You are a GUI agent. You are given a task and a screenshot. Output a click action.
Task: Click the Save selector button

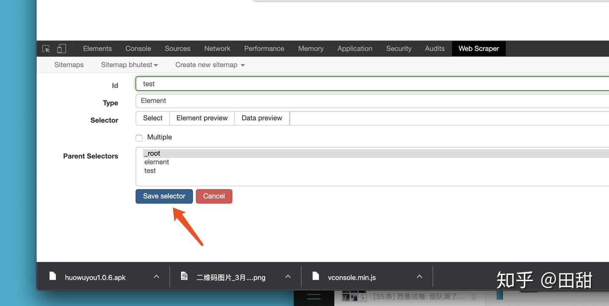164,195
